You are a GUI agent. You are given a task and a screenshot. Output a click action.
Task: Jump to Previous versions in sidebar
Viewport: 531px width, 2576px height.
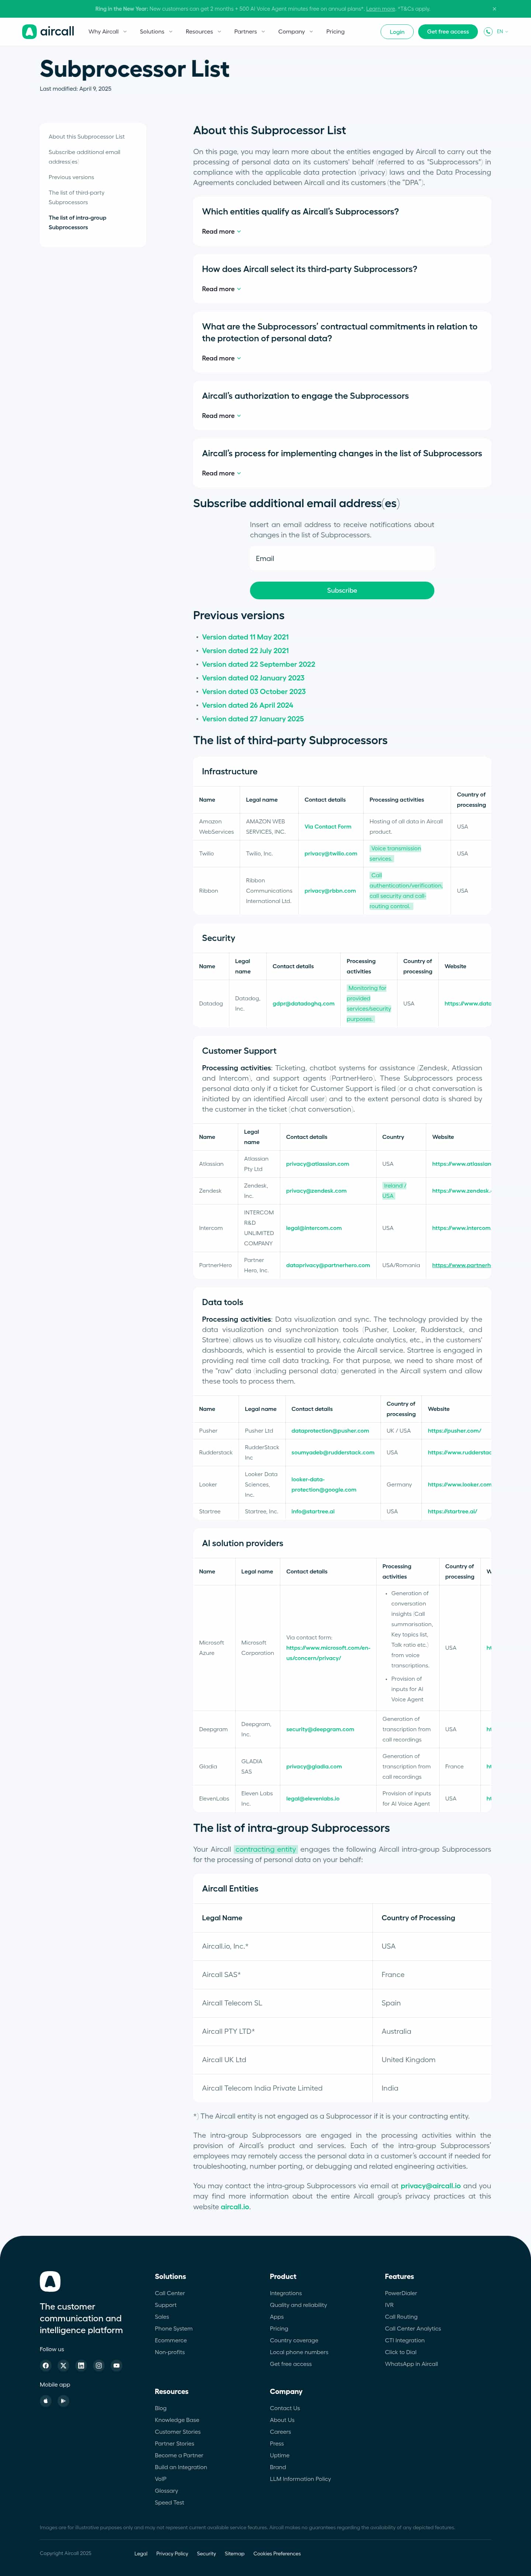click(x=71, y=177)
